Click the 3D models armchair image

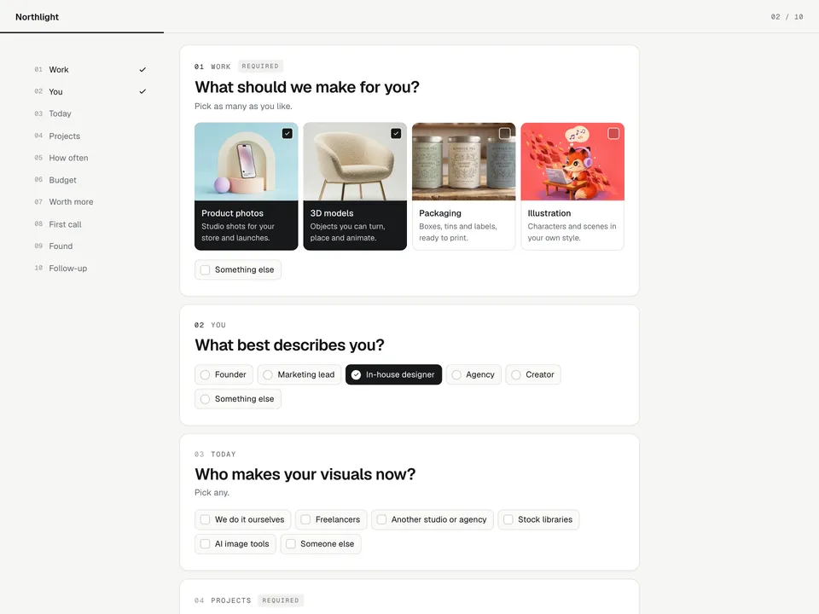point(355,162)
